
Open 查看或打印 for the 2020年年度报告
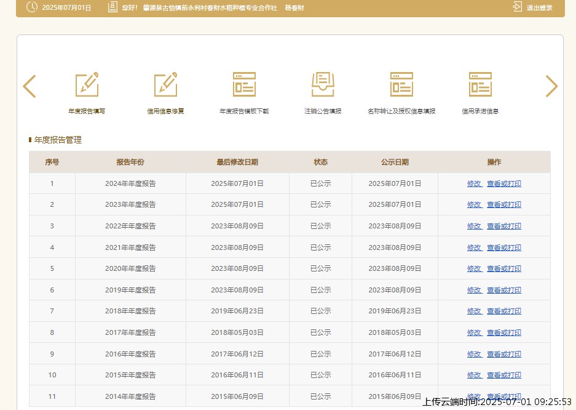(x=504, y=268)
